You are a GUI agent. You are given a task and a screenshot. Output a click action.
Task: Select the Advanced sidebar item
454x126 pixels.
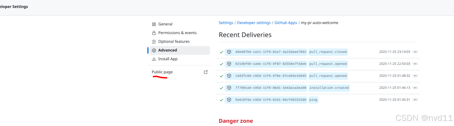tap(180, 50)
